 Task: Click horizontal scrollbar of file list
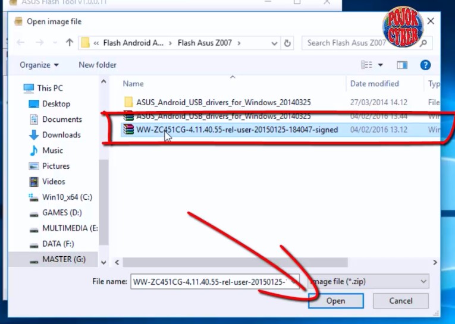pos(235,262)
